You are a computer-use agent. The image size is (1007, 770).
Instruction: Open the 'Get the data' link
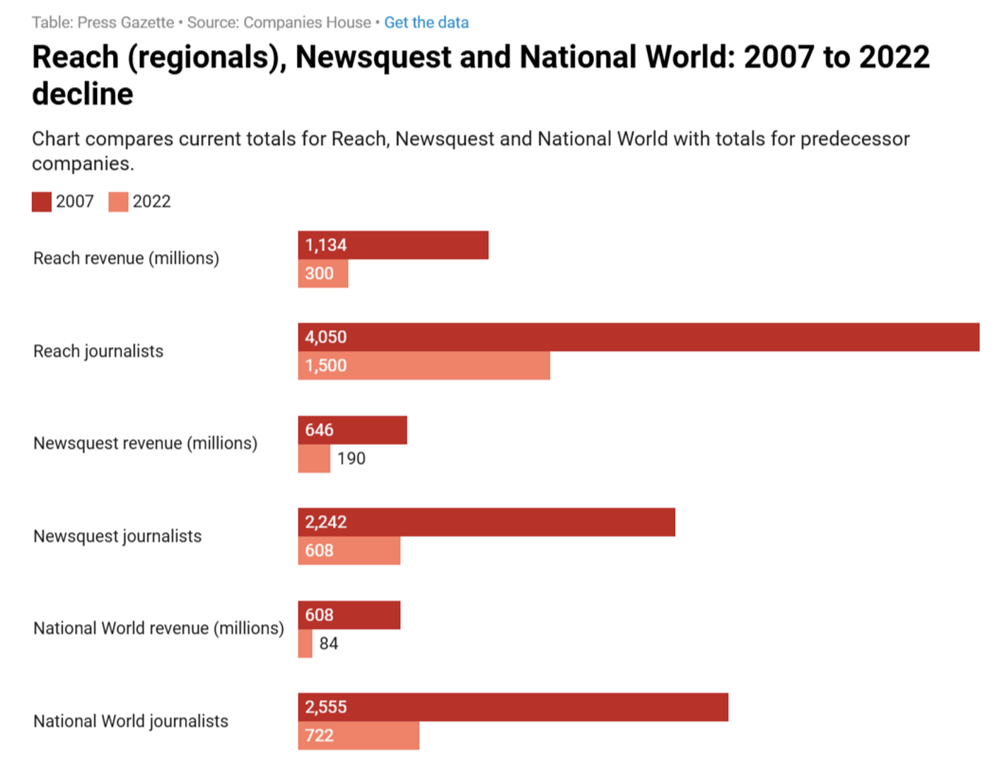pyautogui.click(x=426, y=23)
